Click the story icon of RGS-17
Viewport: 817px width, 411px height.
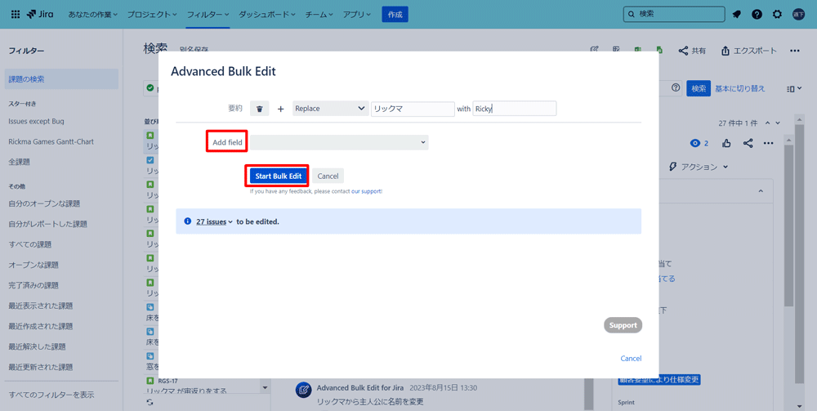pos(150,381)
